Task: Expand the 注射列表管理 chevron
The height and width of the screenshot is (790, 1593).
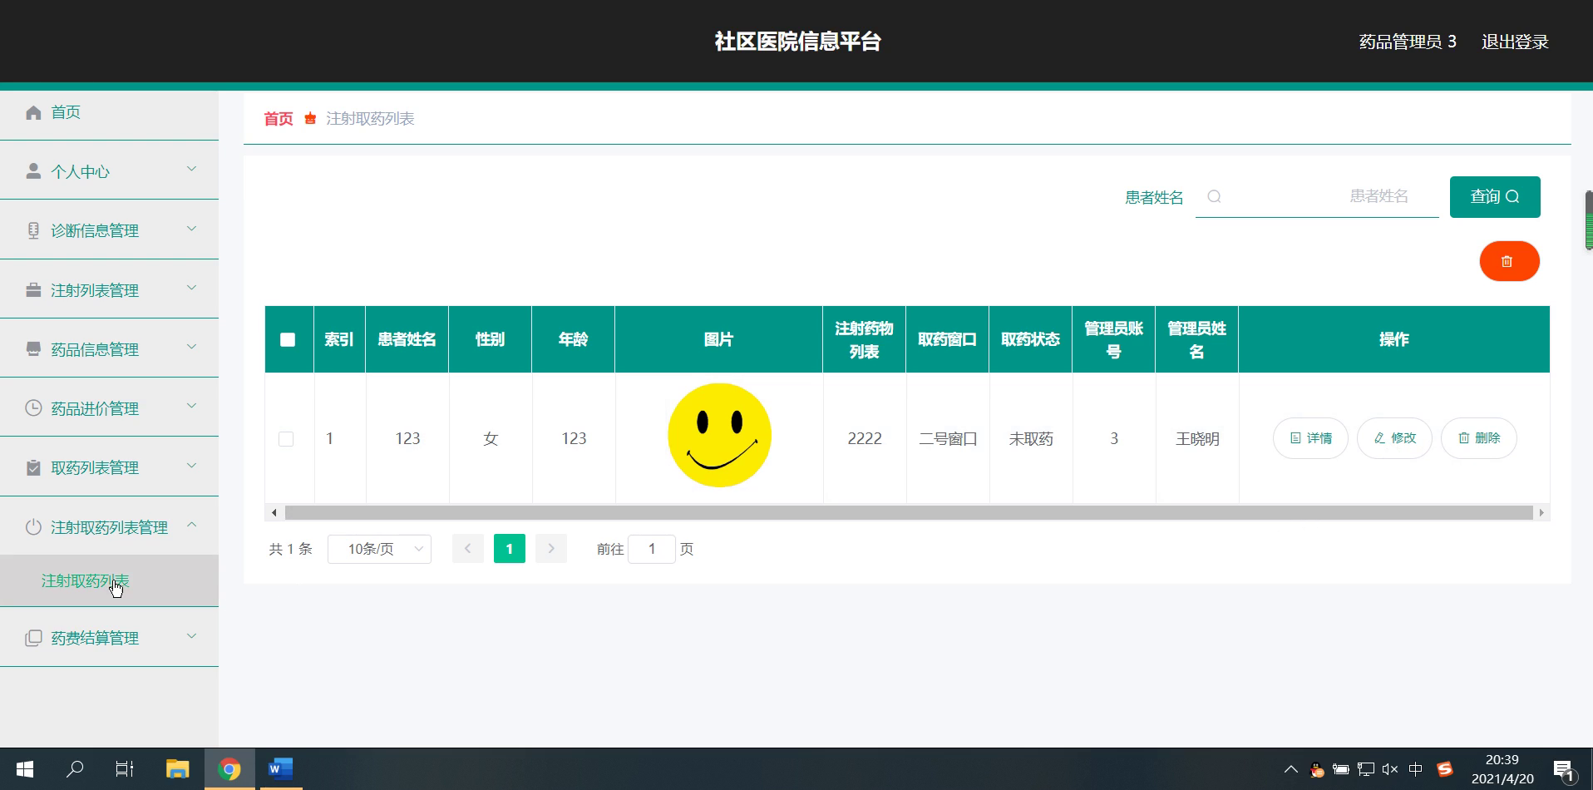Action: (x=192, y=288)
